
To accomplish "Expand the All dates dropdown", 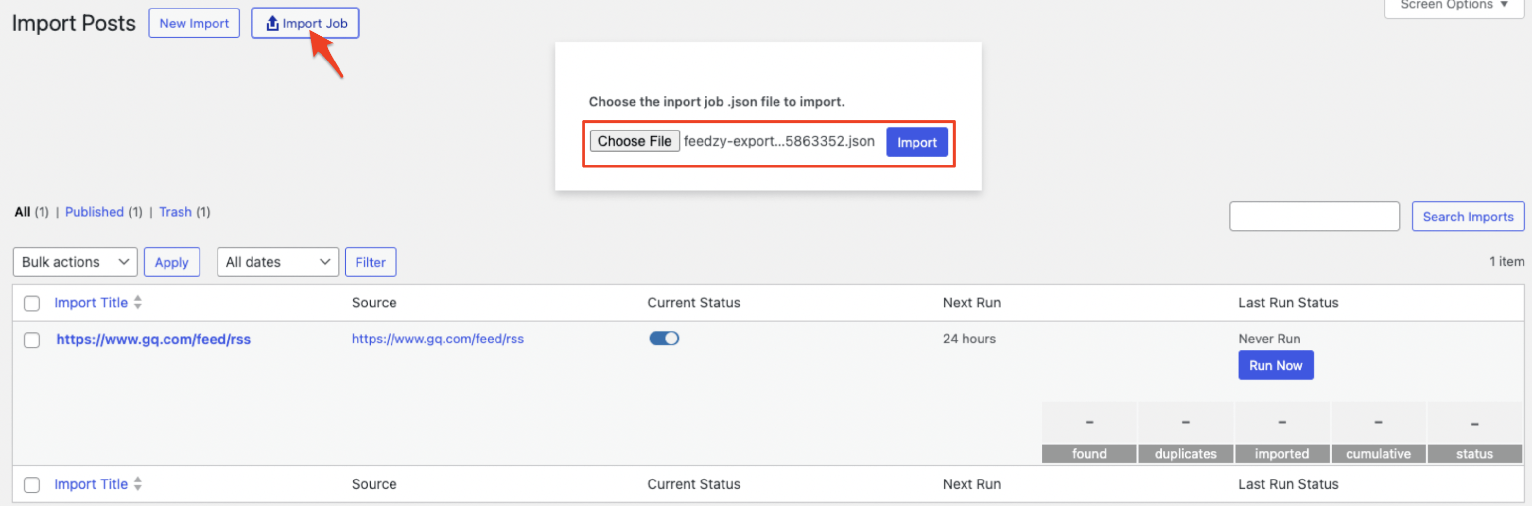I will [277, 262].
